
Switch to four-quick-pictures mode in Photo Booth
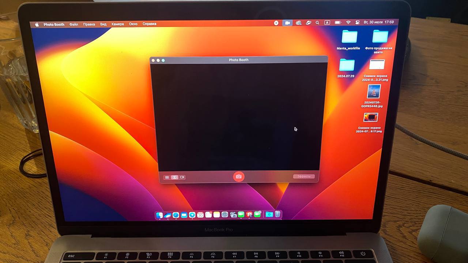click(x=167, y=177)
